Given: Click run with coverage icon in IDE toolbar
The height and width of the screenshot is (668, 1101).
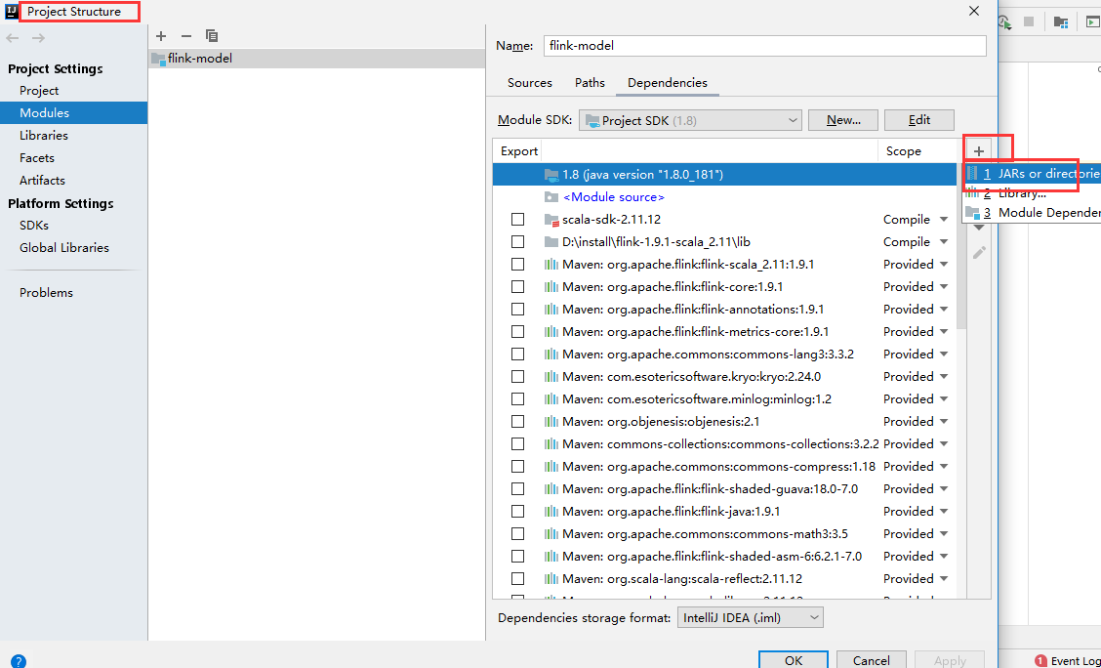Looking at the screenshot, I should click(1005, 22).
